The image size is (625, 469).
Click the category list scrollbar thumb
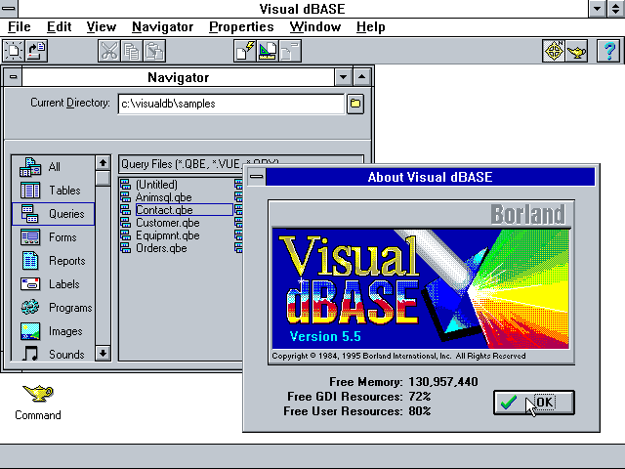pos(103,178)
